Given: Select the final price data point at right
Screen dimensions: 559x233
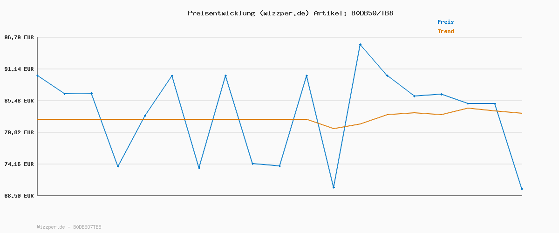Looking at the screenshot, I should 522,189.
